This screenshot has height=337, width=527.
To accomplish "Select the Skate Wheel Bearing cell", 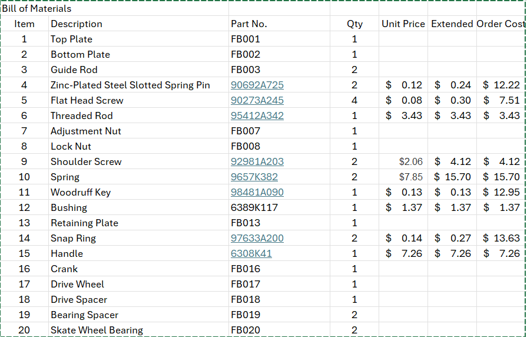I will point(97,330).
